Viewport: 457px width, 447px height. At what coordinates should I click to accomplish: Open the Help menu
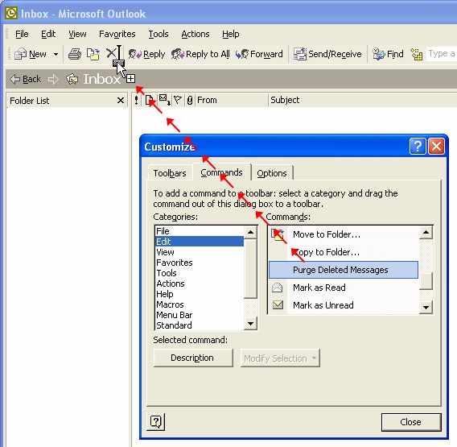click(x=231, y=34)
